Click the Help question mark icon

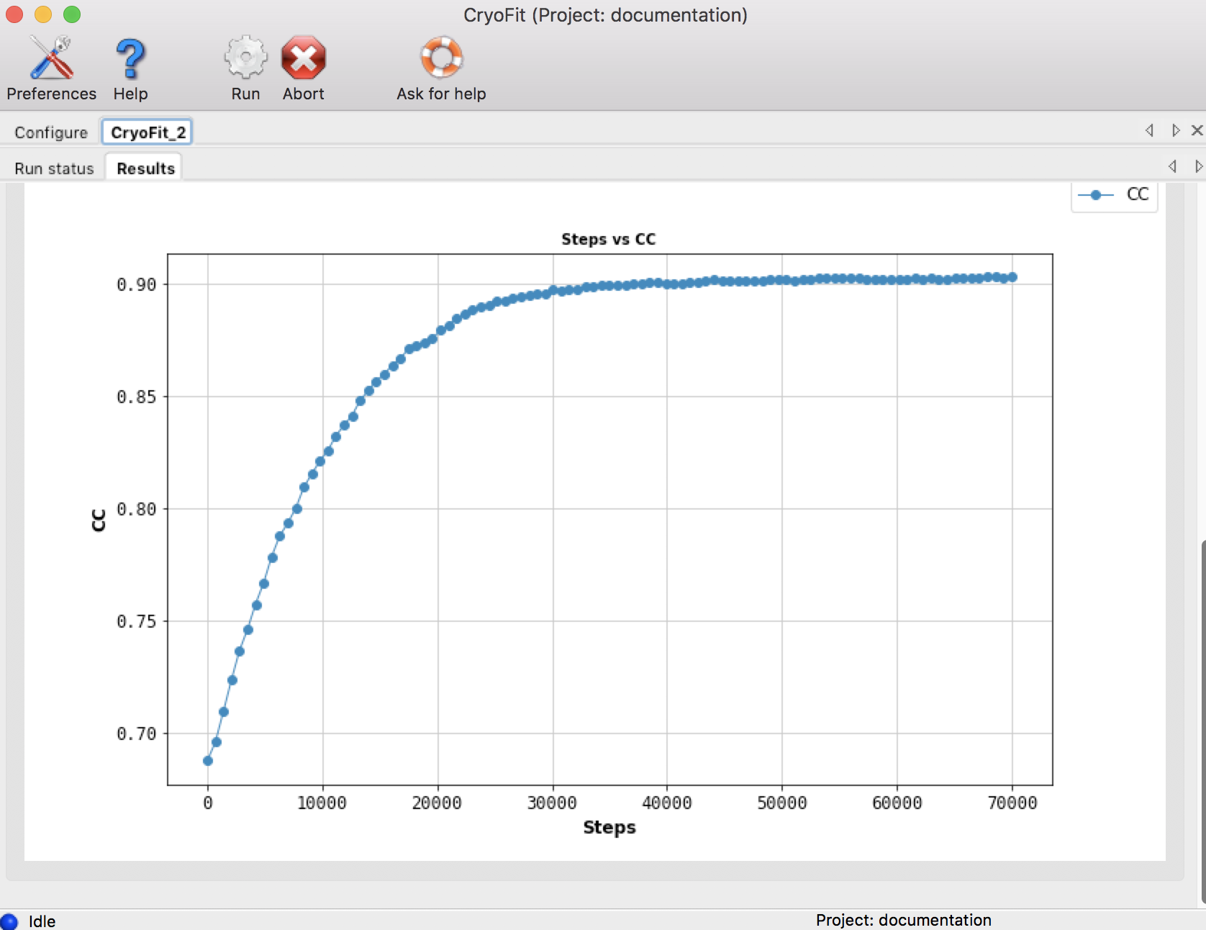point(130,59)
